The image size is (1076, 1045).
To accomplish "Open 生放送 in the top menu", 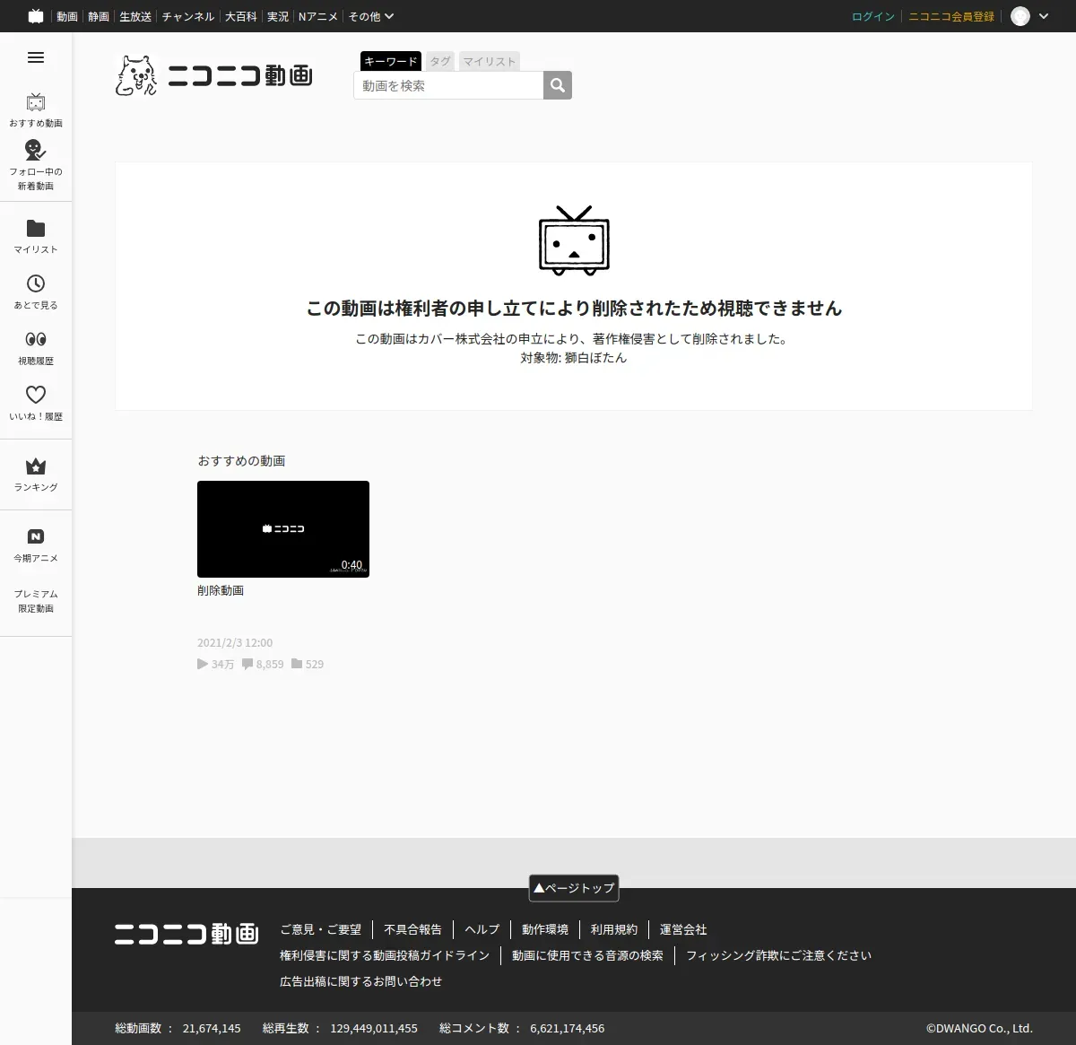I will [x=135, y=16].
